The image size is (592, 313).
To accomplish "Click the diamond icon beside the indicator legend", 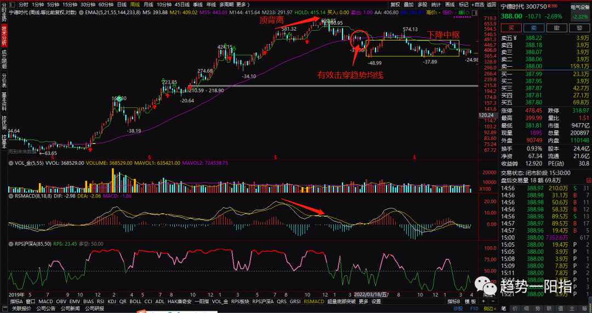I will click(x=468, y=13).
